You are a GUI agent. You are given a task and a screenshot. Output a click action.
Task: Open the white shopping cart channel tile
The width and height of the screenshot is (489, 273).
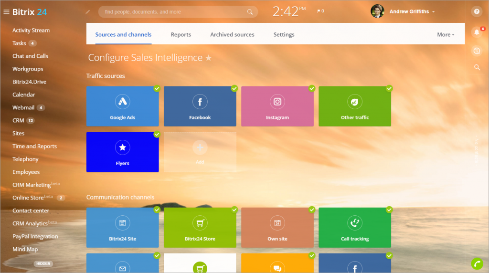click(x=200, y=263)
